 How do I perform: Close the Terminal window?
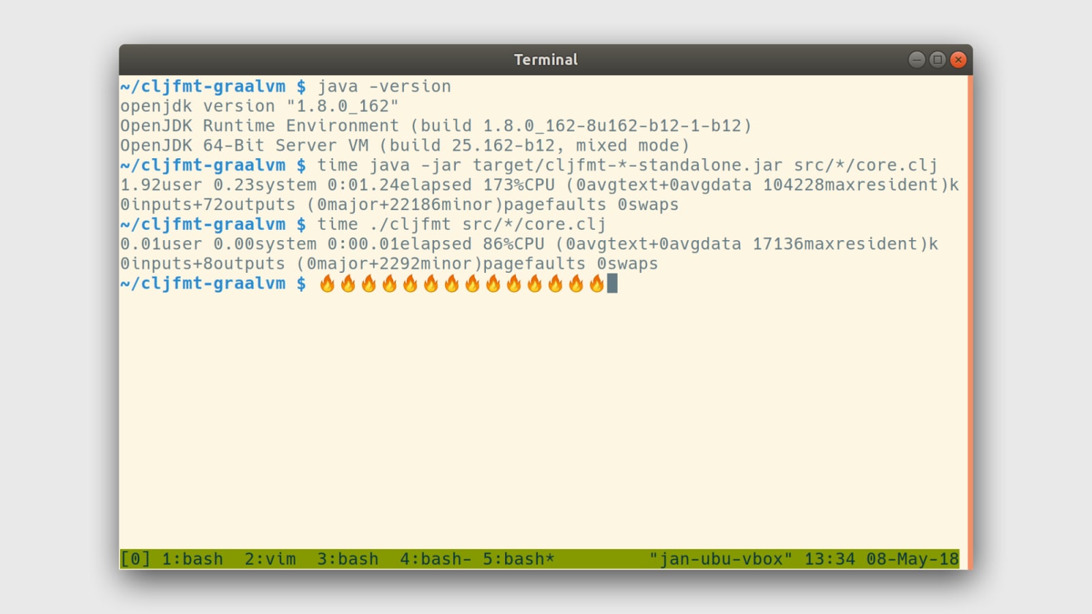pyautogui.click(x=958, y=60)
